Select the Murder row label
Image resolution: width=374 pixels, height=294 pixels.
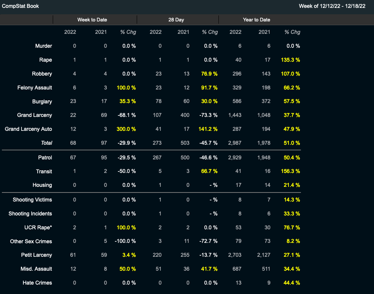point(44,46)
